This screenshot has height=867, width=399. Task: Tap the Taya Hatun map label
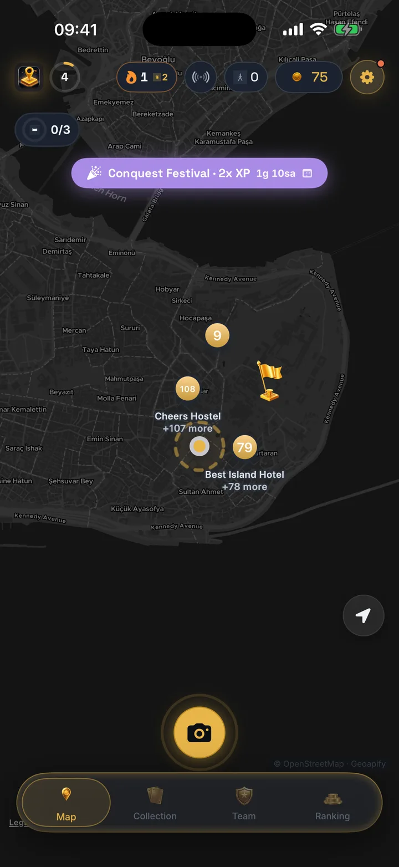(101, 350)
